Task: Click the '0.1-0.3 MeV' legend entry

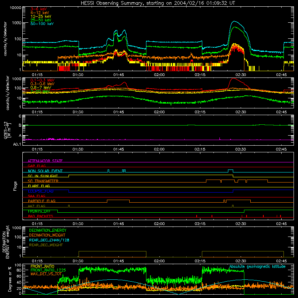Action: coord(42,80)
